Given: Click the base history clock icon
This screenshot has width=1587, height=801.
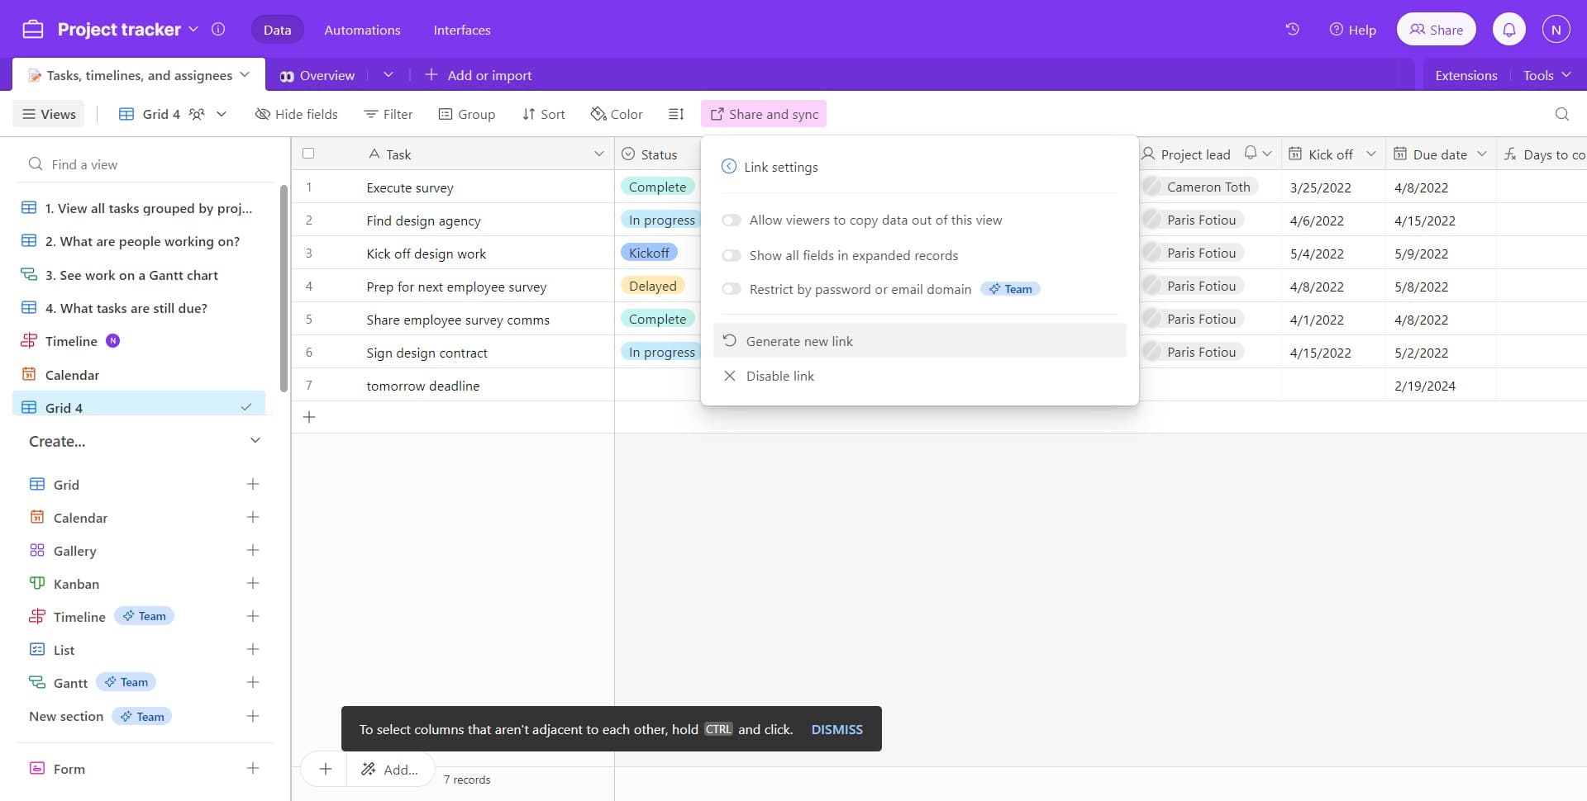Looking at the screenshot, I should click(x=1292, y=30).
